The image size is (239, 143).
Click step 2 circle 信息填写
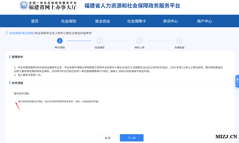pyautogui.click(x=99, y=41)
